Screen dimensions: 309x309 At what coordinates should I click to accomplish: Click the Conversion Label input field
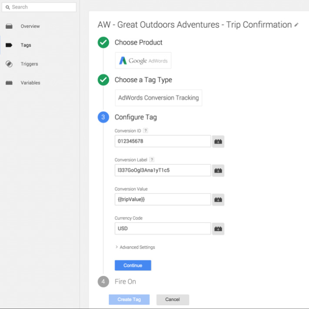(x=163, y=170)
